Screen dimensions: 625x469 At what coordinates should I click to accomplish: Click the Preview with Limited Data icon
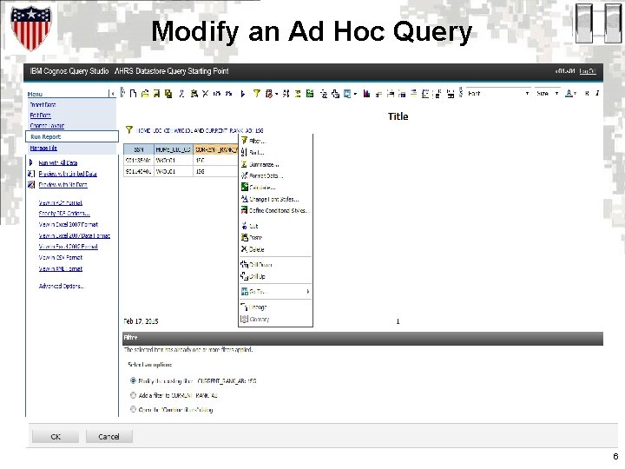pyautogui.click(x=31, y=174)
